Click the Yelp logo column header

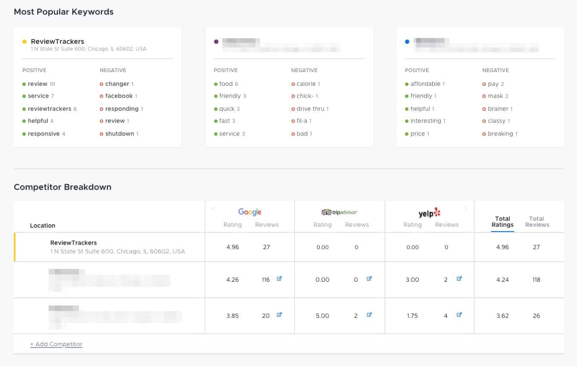429,212
